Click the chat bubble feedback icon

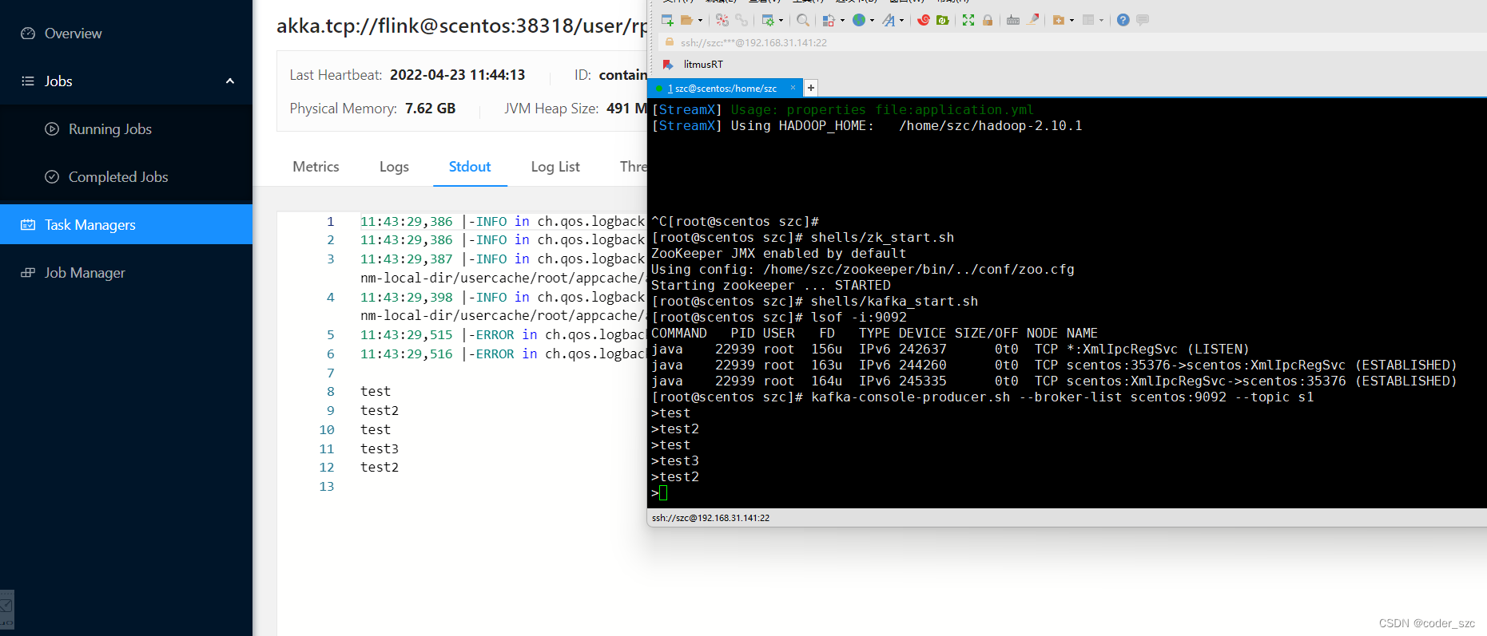tap(1143, 20)
